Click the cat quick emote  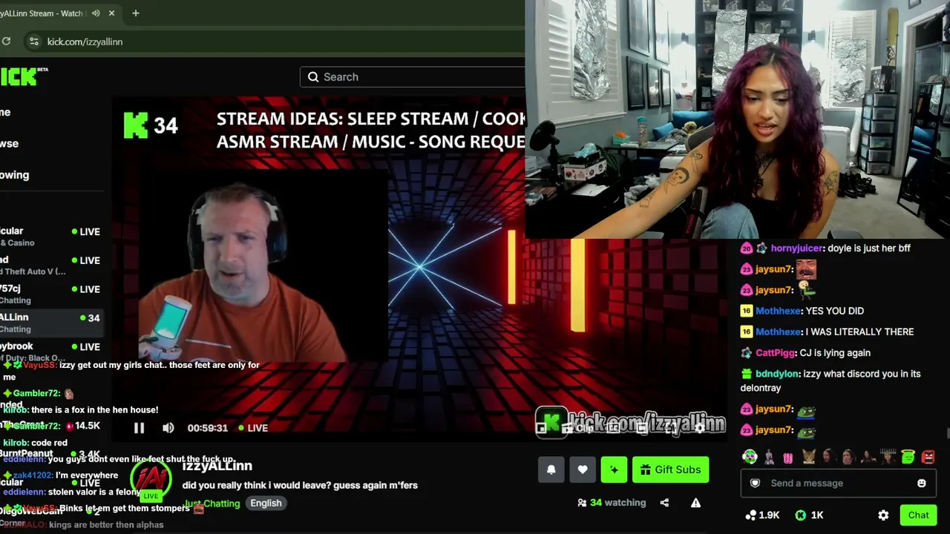tap(808, 457)
